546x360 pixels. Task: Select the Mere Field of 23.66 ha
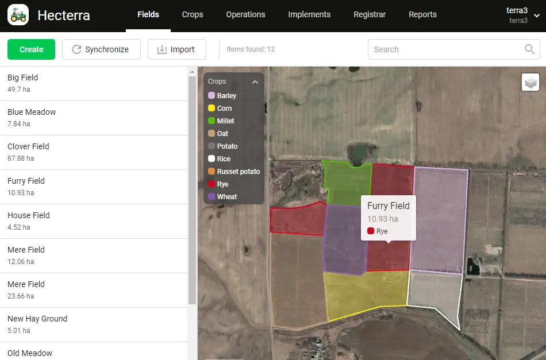coord(94,290)
